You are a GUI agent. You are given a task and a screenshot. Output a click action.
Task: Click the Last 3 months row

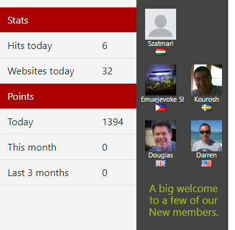pyautogui.click(x=68, y=172)
